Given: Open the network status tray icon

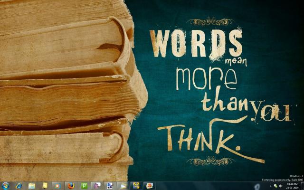Looking at the screenshot, I should 275,186.
